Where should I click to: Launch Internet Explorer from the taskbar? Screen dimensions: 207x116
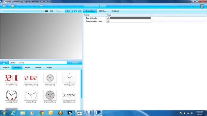(13, 113)
